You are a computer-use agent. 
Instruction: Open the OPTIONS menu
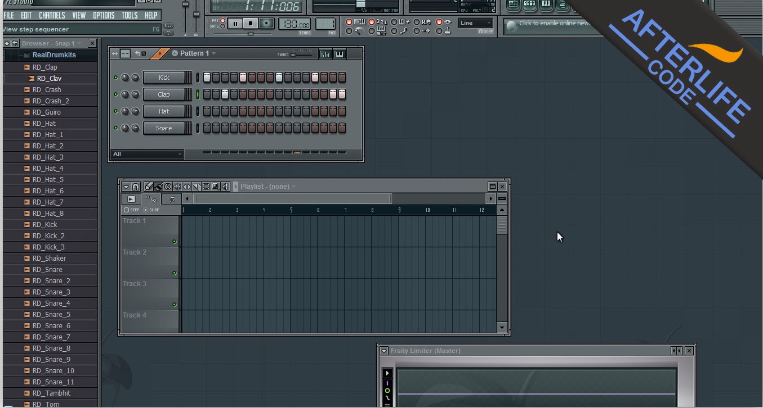pyautogui.click(x=104, y=15)
